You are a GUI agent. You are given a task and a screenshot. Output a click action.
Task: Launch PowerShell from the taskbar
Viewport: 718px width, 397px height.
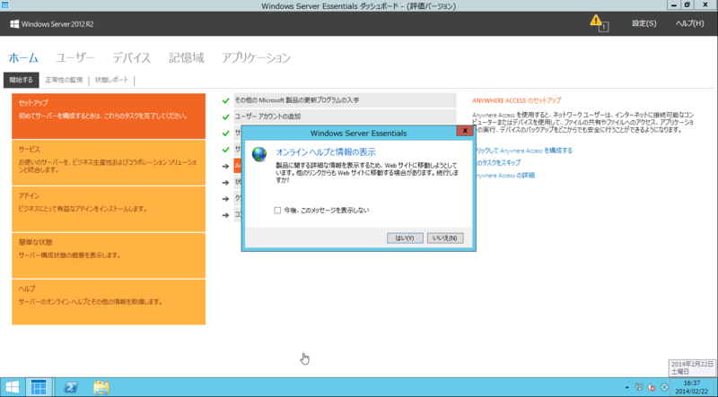[x=71, y=387]
